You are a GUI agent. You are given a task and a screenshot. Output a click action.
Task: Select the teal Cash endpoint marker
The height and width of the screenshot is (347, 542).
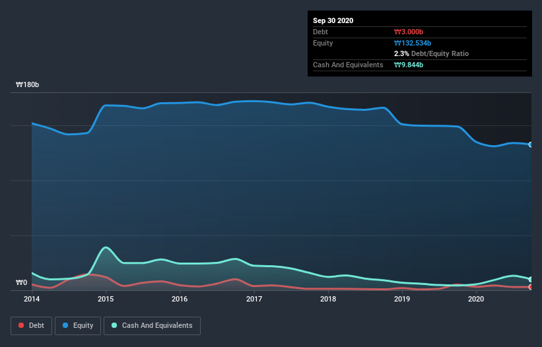click(x=531, y=279)
